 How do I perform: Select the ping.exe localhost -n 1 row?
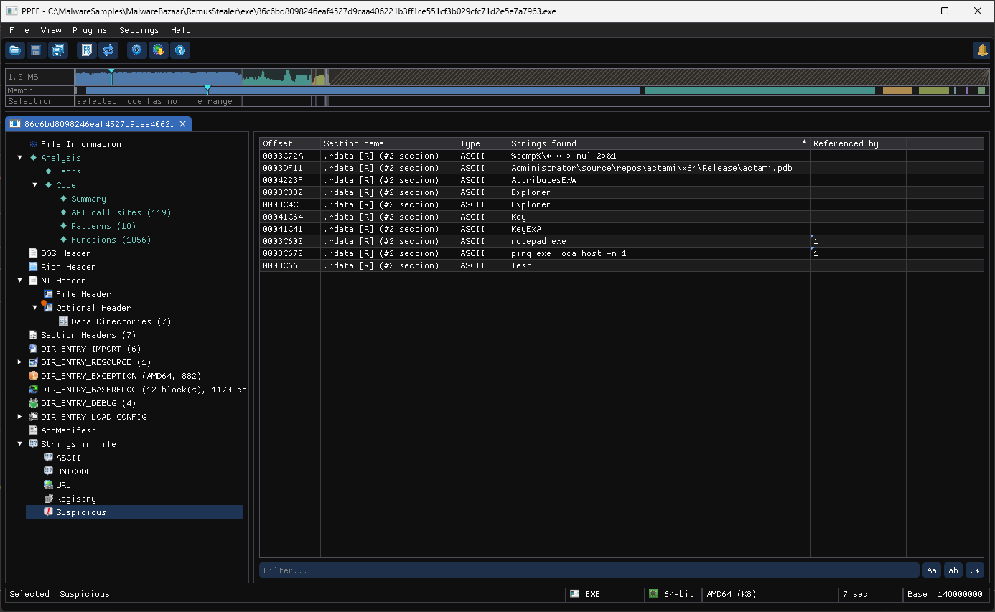(621, 253)
